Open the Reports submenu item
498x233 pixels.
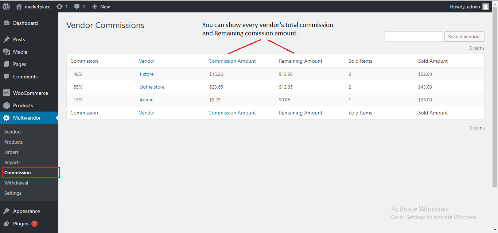(x=12, y=162)
